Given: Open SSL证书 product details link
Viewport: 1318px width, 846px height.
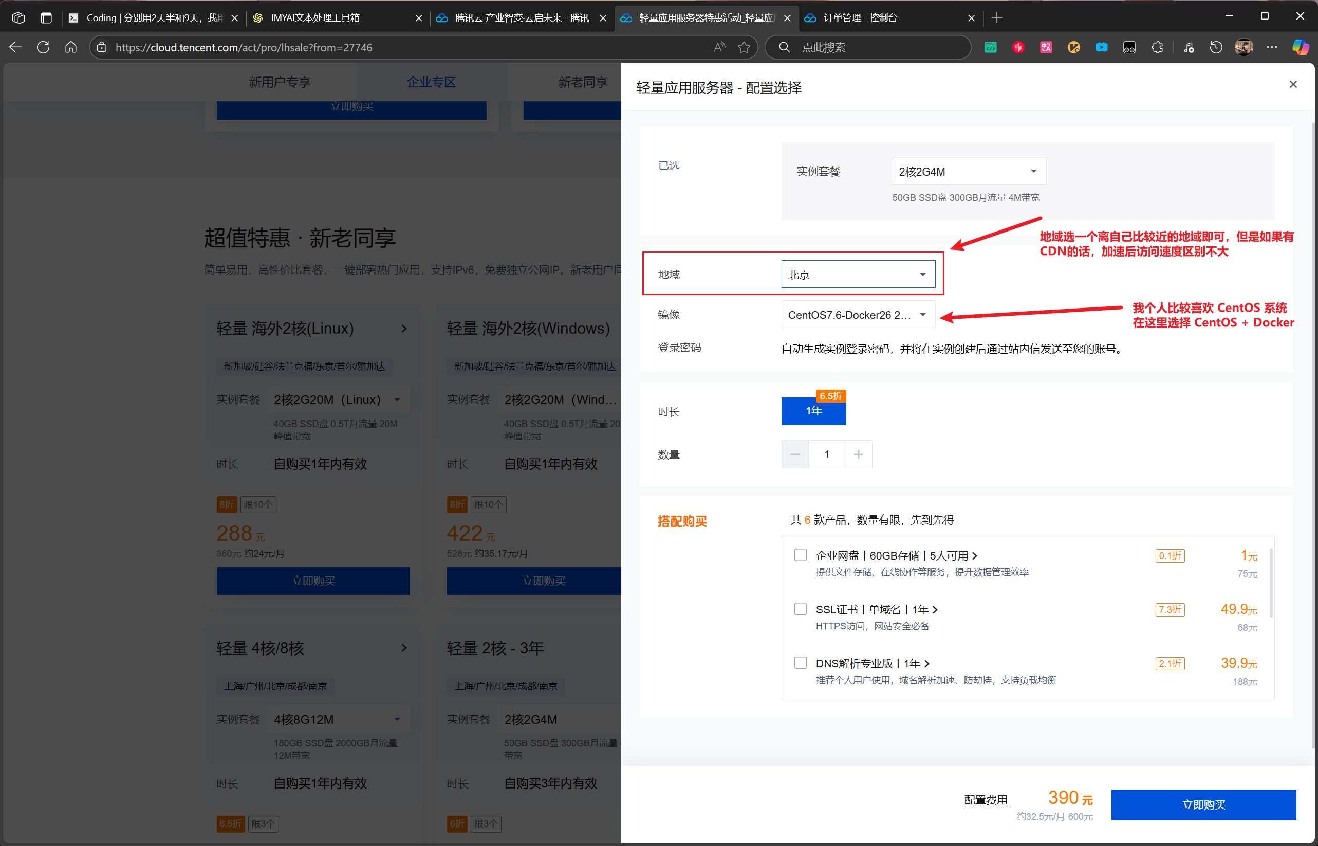Looking at the screenshot, I should coord(877,609).
